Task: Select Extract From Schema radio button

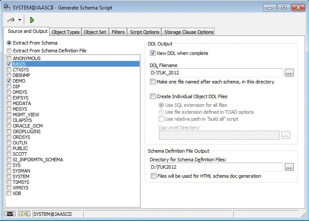Action: [x=9, y=43]
